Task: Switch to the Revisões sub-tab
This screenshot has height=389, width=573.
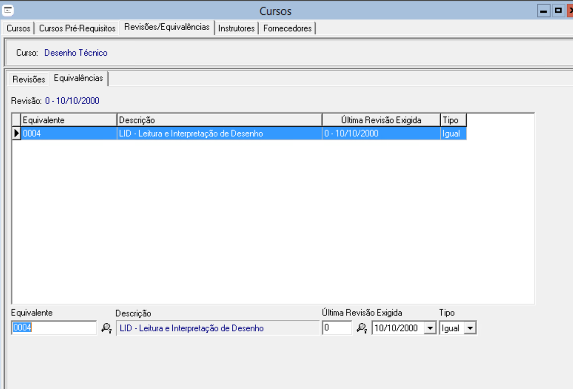Action: tap(29, 79)
